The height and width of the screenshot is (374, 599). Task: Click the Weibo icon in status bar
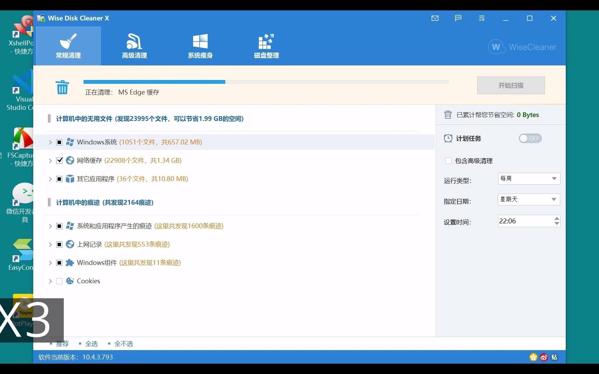point(544,357)
